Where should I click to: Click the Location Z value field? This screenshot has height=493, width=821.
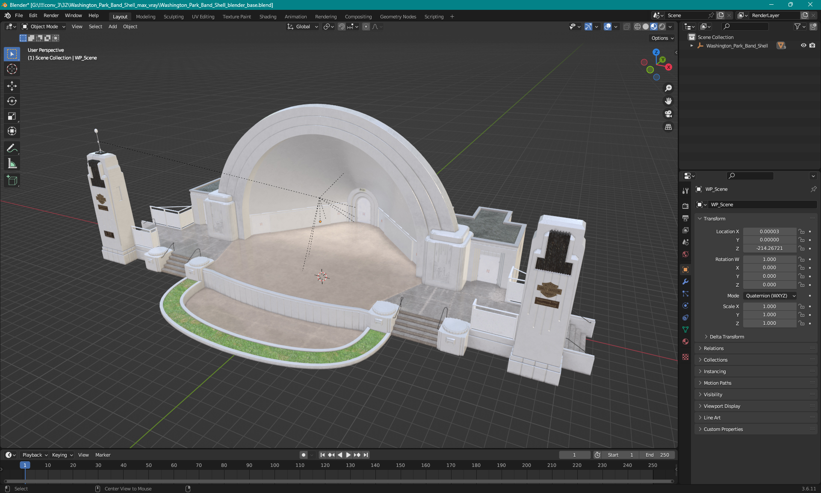coord(769,248)
